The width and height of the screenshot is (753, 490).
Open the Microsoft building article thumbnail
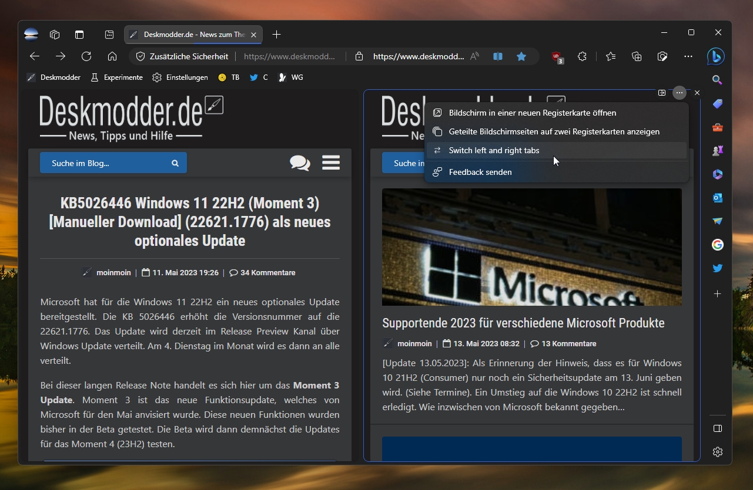pyautogui.click(x=532, y=247)
